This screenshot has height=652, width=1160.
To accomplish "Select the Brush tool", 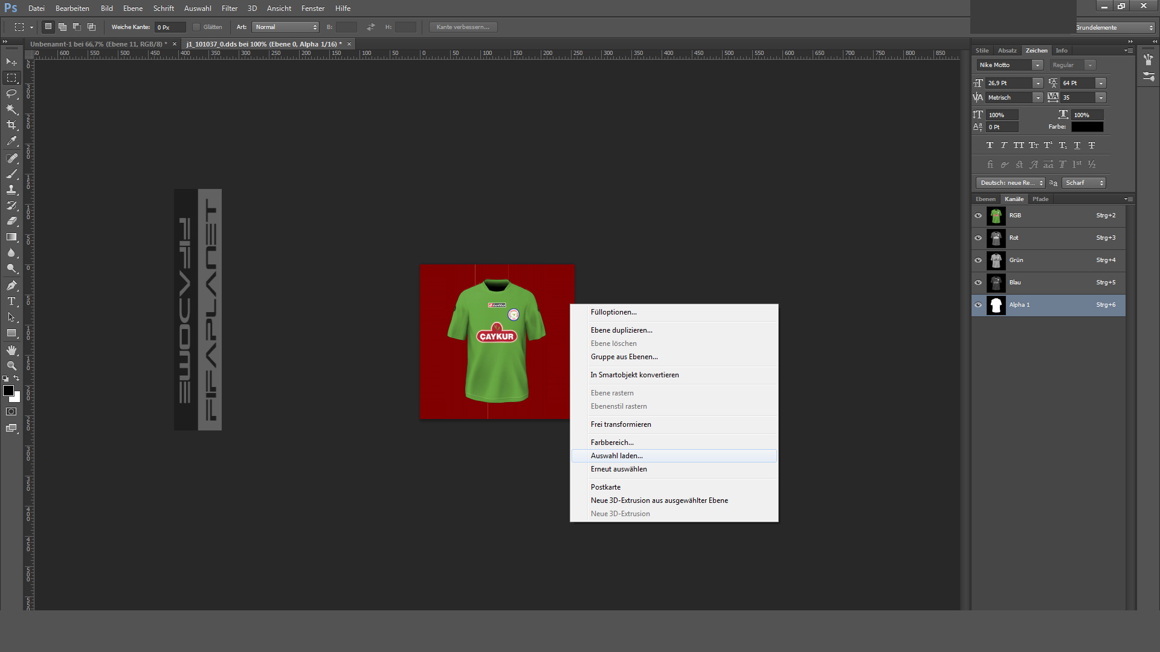I will (x=11, y=174).
